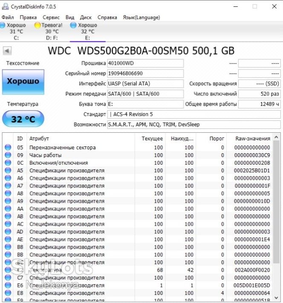Viewport: 283px width, 303px height.
Task: Sort by the ID column header
Action: (20, 139)
